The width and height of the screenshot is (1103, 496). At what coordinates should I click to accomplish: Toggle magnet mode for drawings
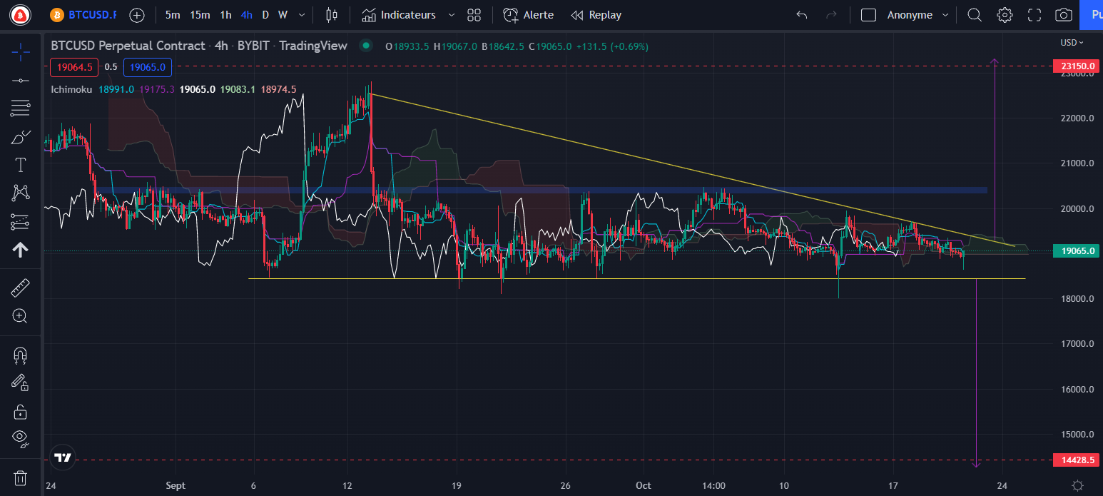point(21,354)
